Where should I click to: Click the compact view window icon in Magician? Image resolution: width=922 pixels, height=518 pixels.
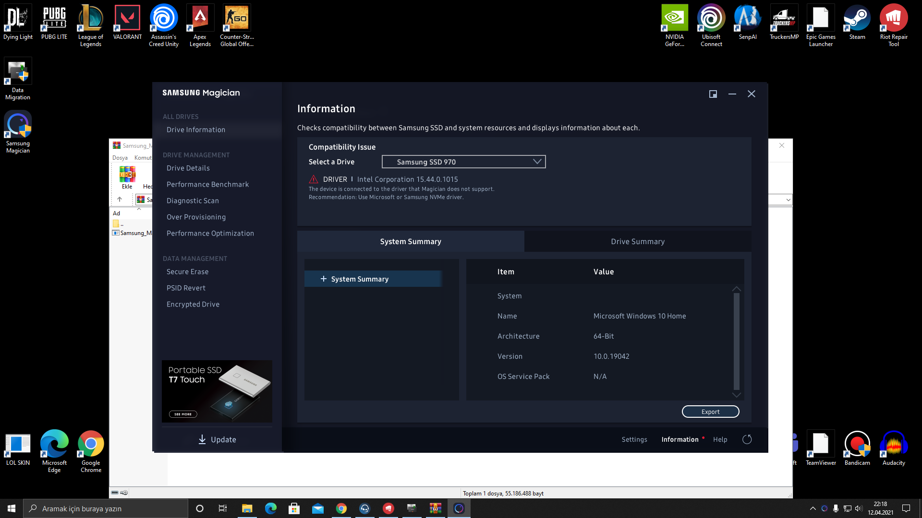tap(713, 94)
